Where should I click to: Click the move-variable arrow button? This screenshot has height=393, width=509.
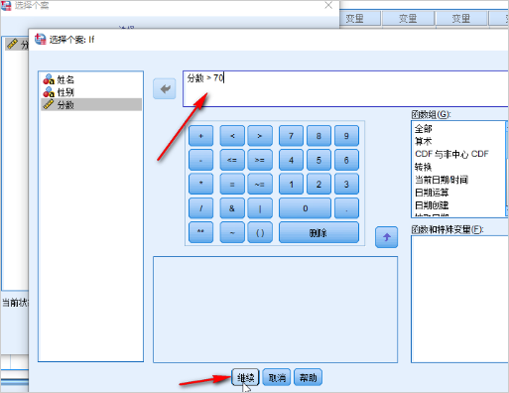165,88
